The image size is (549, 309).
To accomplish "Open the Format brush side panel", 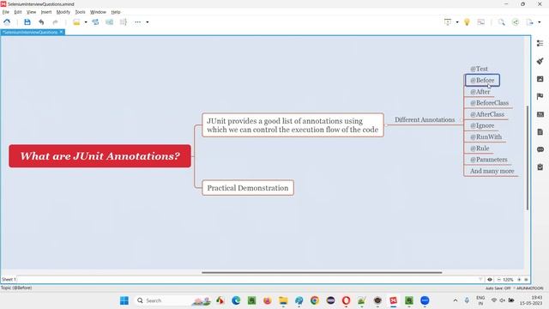I will (x=540, y=61).
